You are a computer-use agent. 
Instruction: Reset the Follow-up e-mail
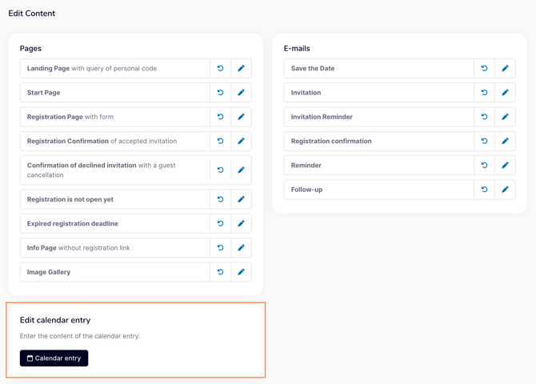point(484,190)
